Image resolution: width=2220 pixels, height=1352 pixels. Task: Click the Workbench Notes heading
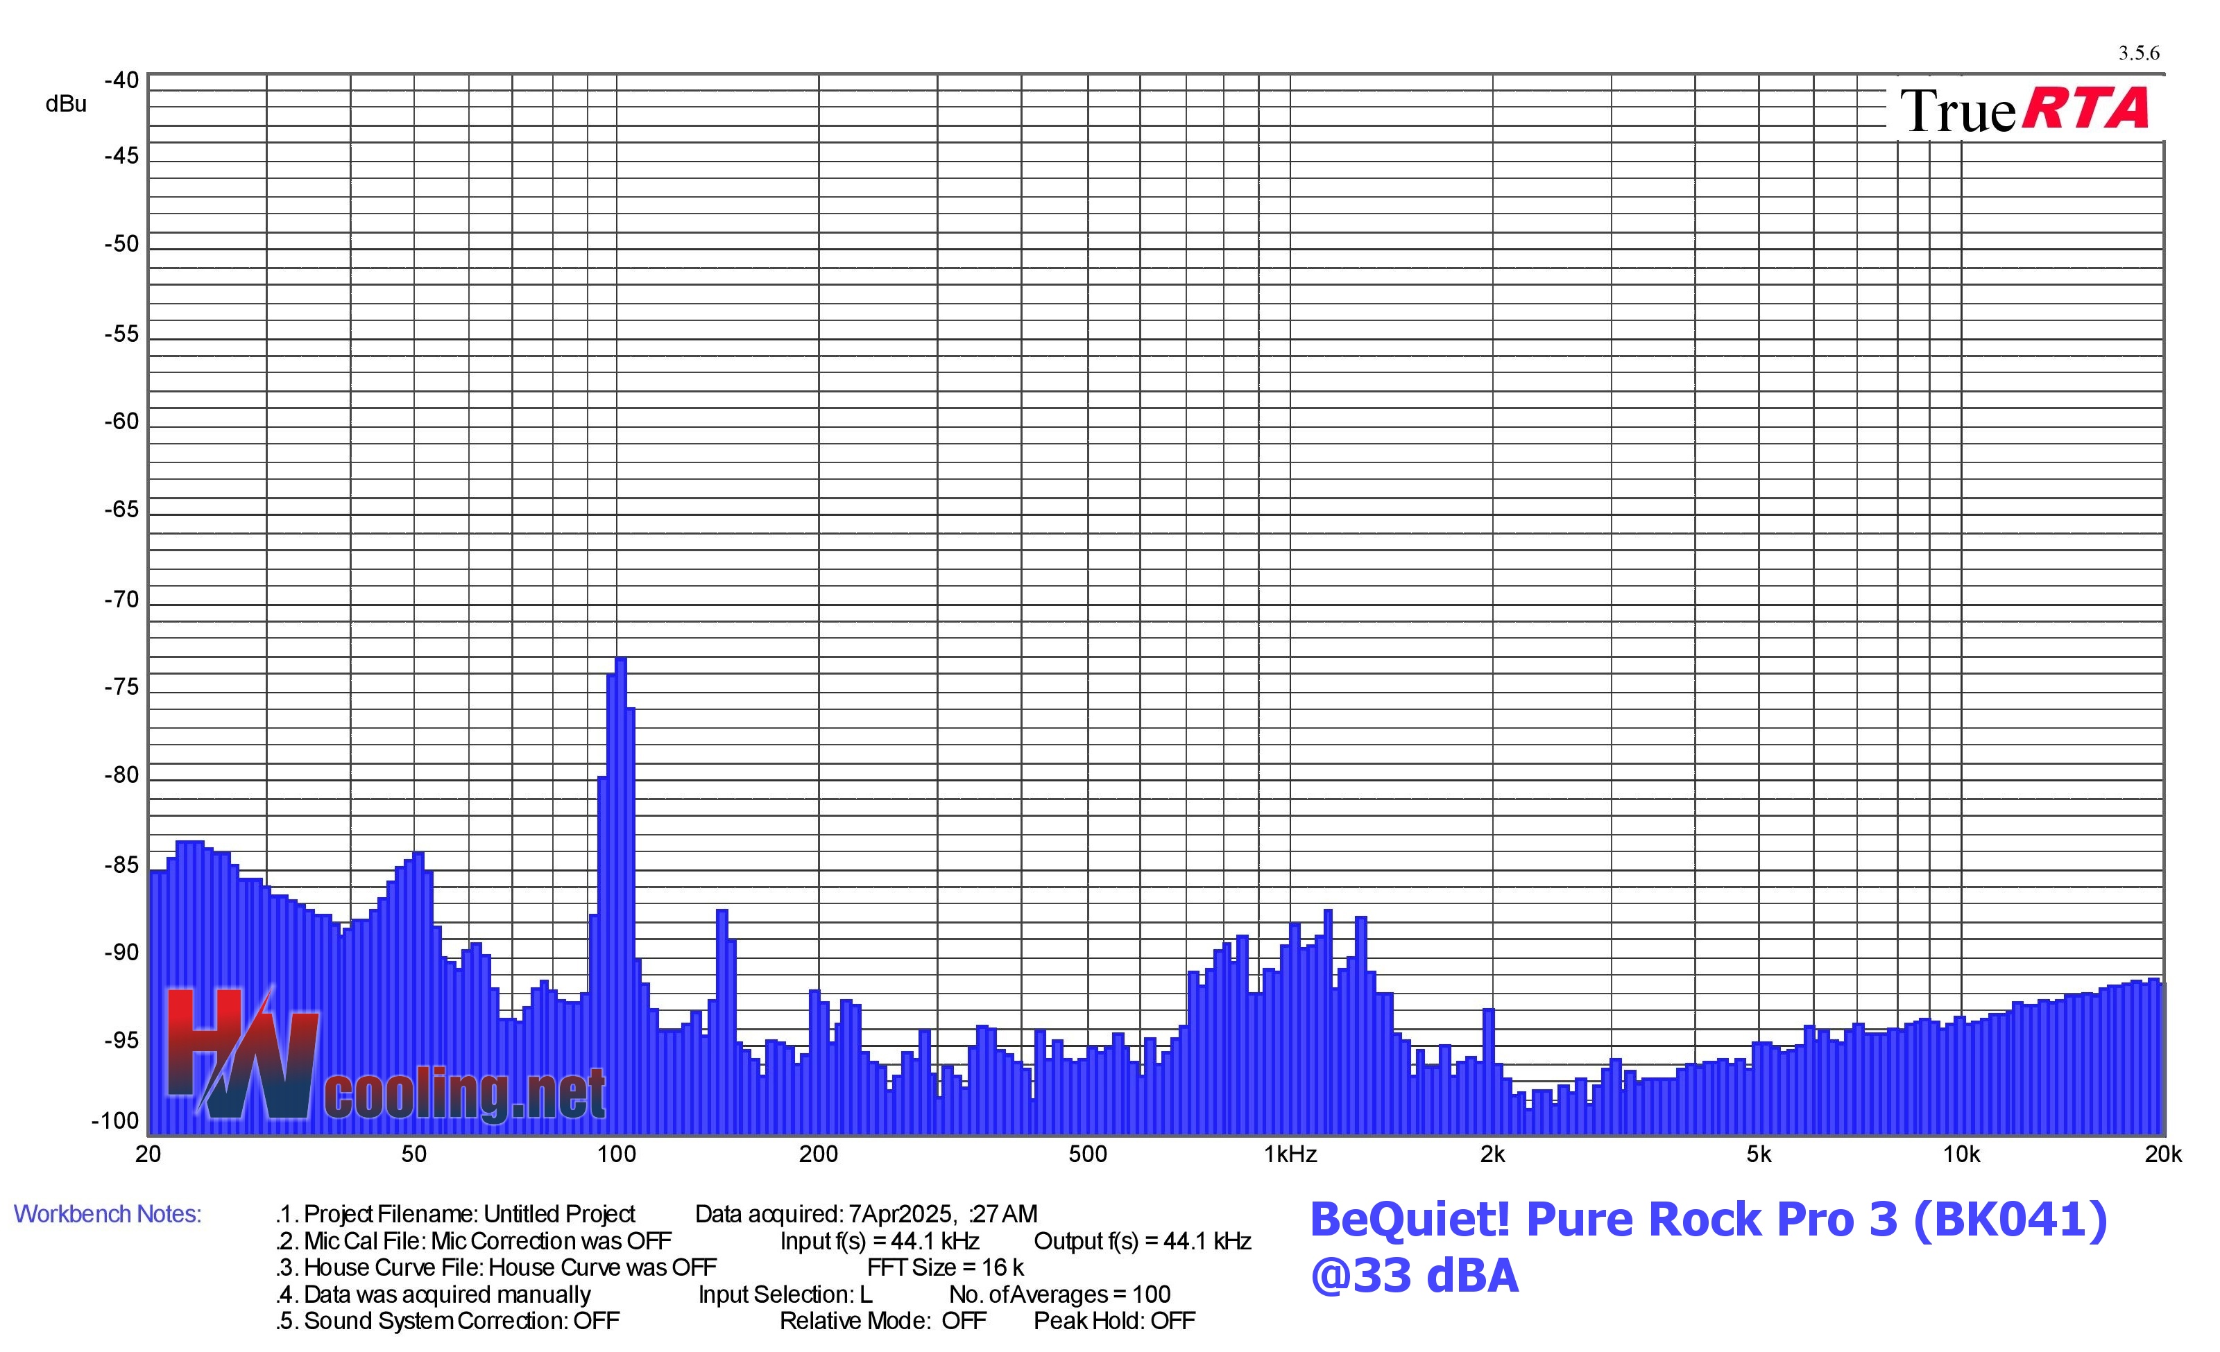108,1214
